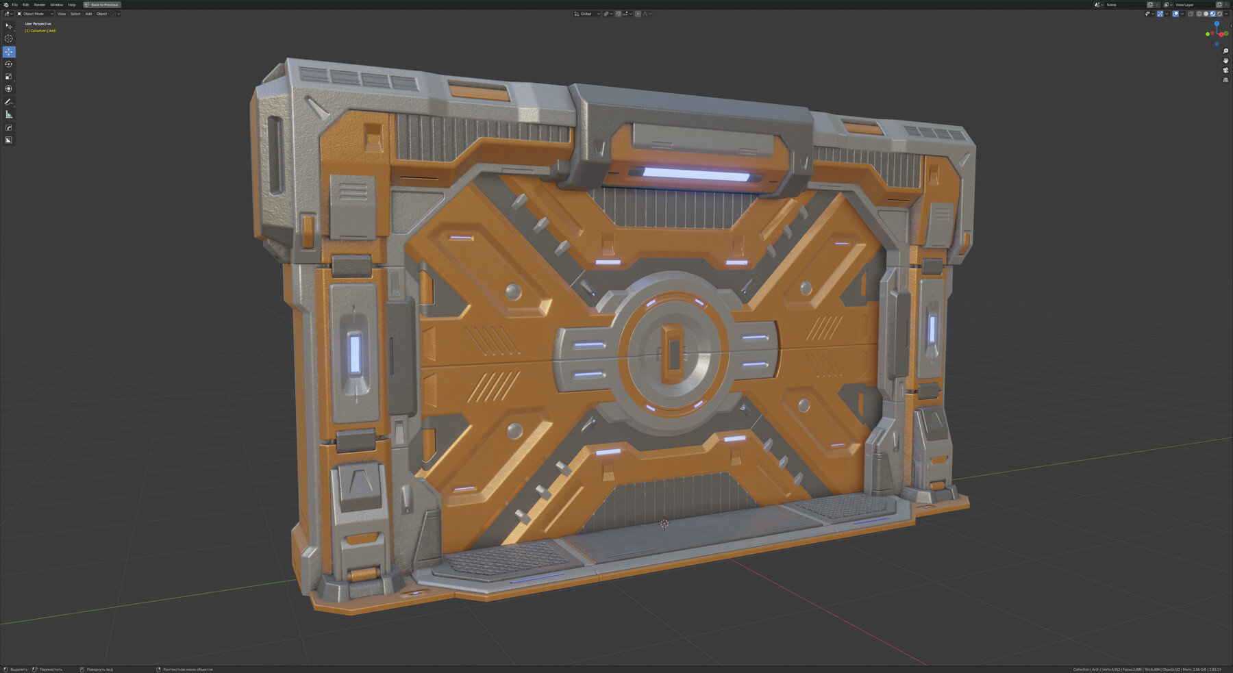1233x673 pixels.
Task: Click the "User Perspective" viewport label
Action: pyautogui.click(x=38, y=24)
